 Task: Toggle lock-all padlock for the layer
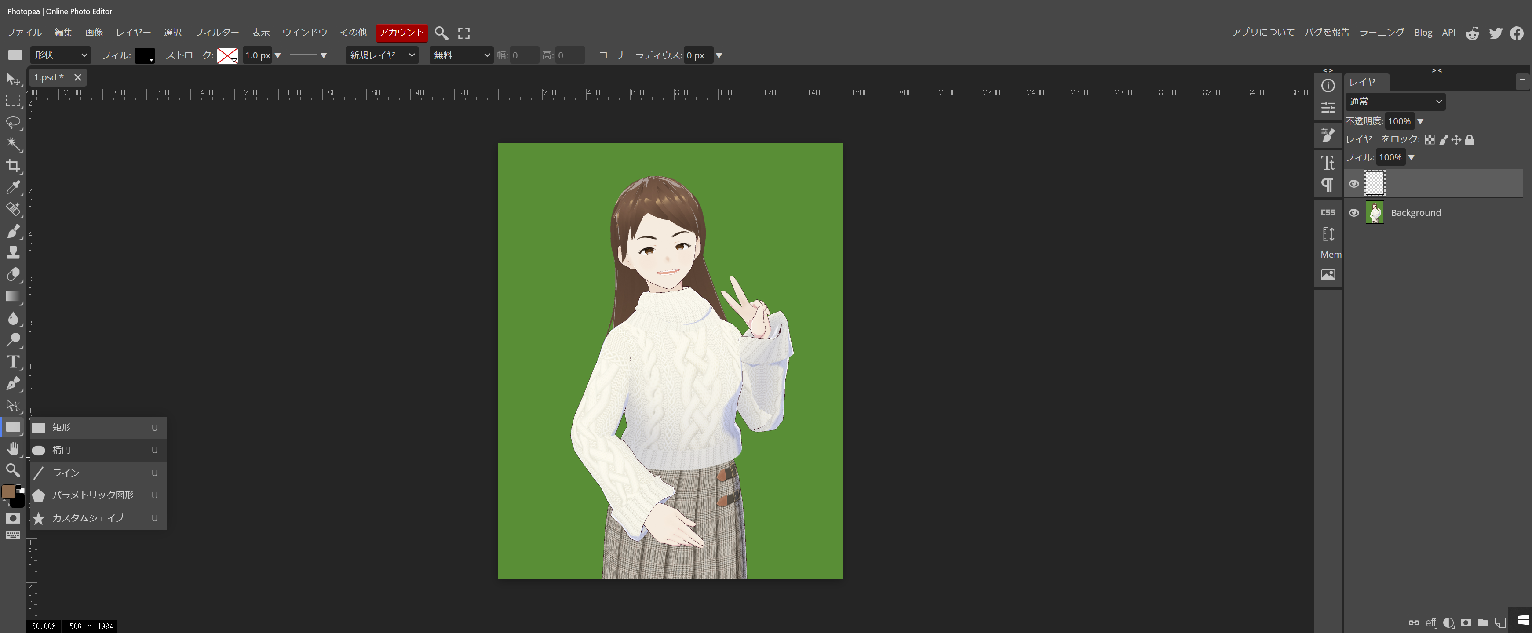pyautogui.click(x=1470, y=140)
